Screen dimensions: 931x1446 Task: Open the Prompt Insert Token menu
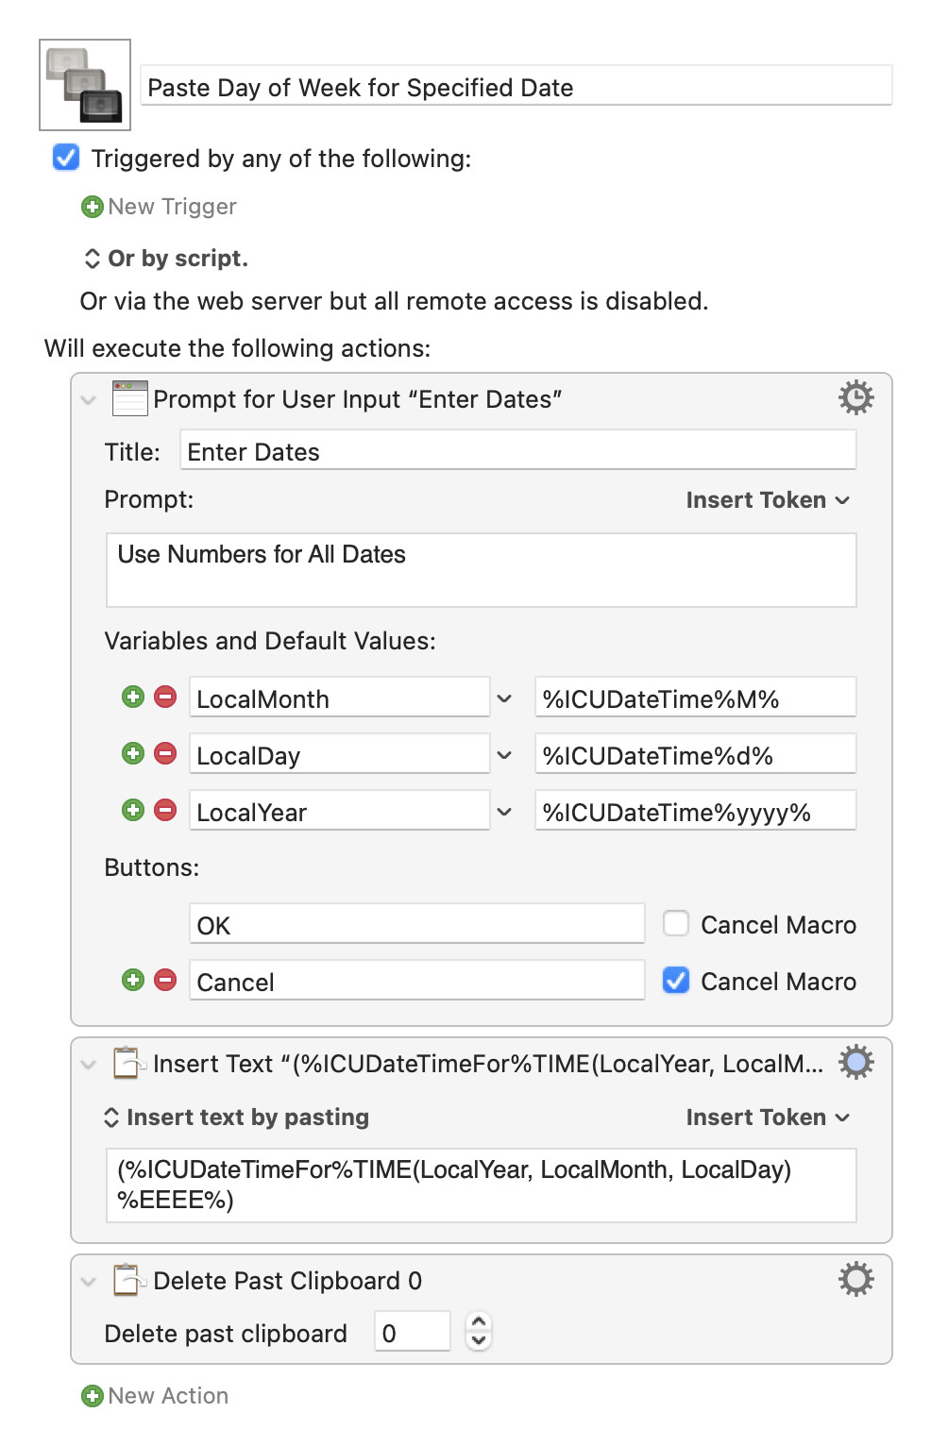click(768, 500)
